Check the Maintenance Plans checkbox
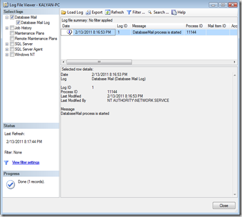 (12, 33)
